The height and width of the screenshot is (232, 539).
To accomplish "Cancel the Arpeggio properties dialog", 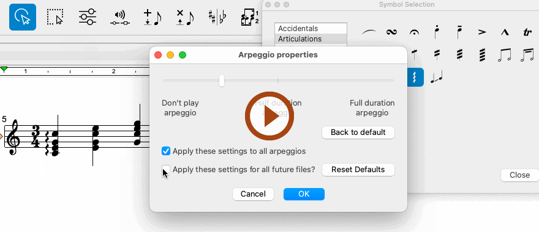I will tap(253, 194).
